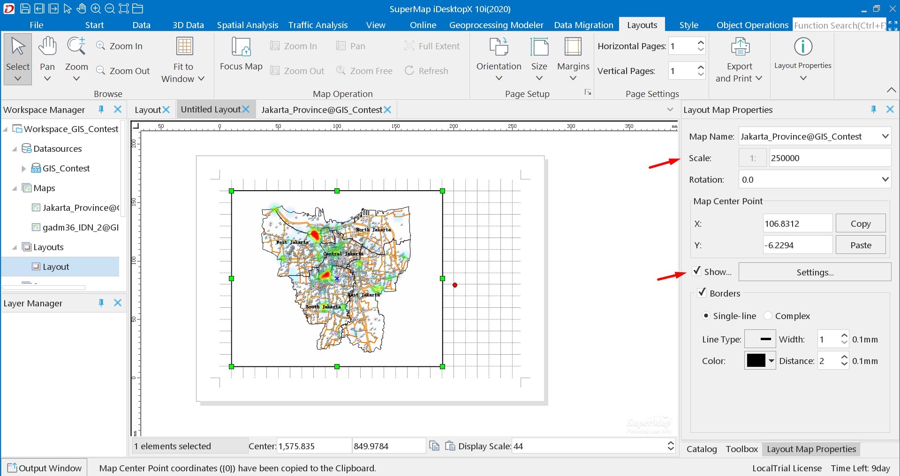
Task: Open the Object Operations ribbon tab
Action: [x=752, y=25]
